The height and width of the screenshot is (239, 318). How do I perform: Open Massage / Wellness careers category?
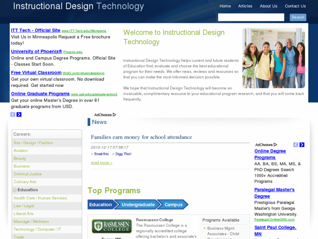pos(31,221)
